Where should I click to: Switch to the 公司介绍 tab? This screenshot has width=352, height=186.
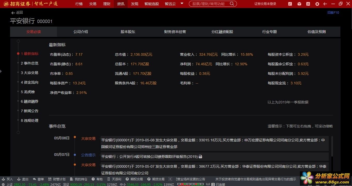click(81, 32)
